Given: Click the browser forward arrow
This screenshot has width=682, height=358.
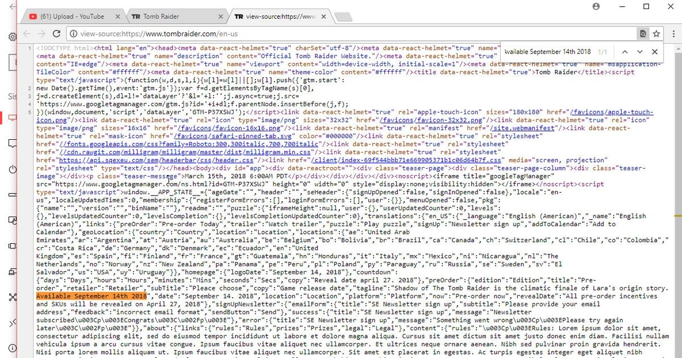Looking at the screenshot, I should [41, 34].
